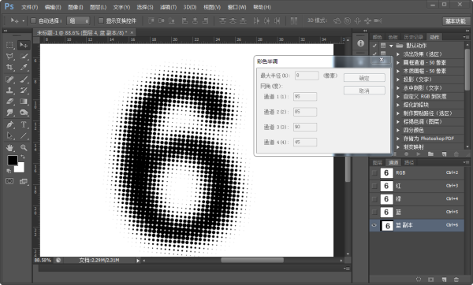Toggle Quick Mask mode

coord(9,181)
